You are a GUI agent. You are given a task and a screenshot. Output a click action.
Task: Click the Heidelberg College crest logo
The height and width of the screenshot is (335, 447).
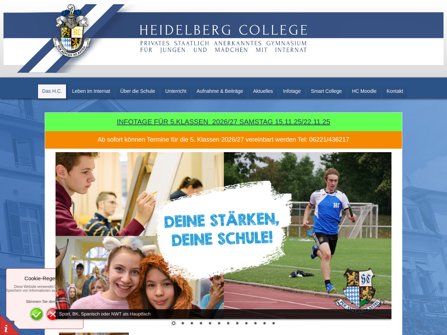tap(72, 31)
